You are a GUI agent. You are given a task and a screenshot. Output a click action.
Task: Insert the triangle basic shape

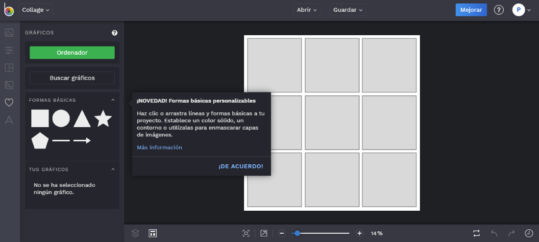82,119
